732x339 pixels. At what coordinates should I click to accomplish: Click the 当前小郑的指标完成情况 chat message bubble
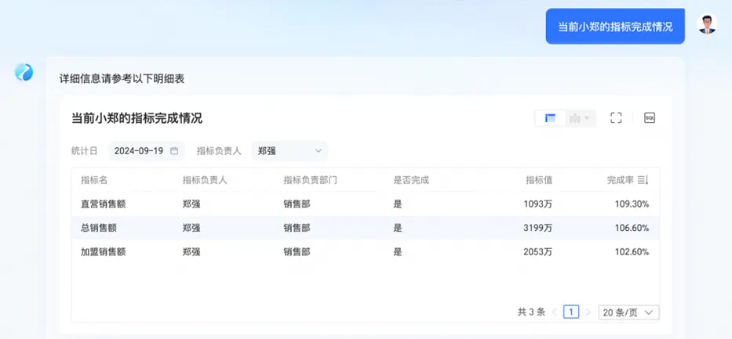(615, 27)
